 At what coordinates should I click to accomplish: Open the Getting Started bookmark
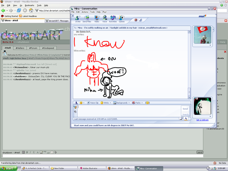click(10, 16)
